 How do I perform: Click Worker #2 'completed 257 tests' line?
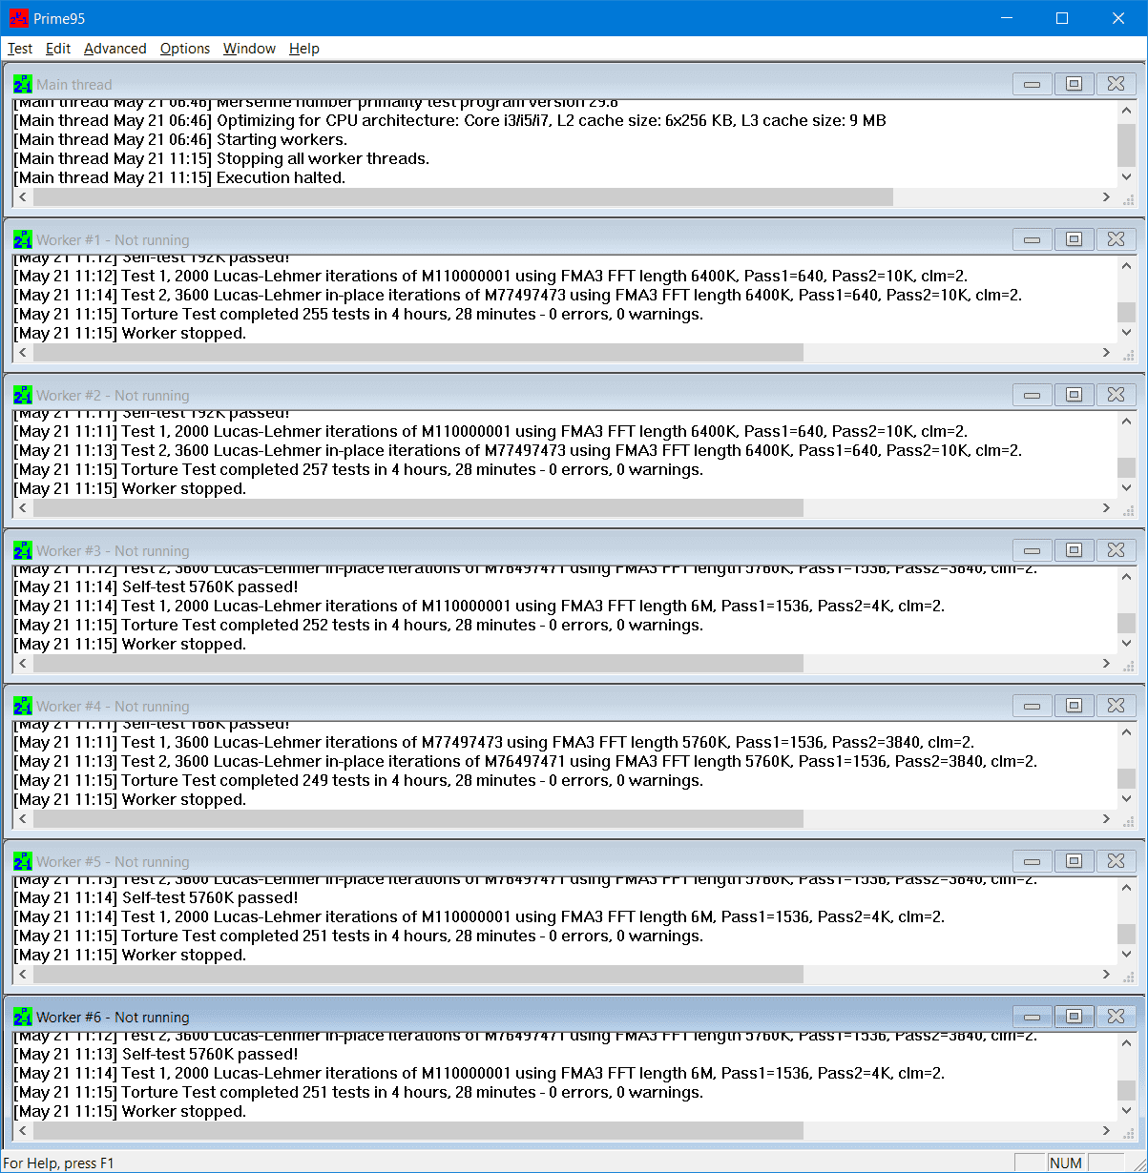pyautogui.click(x=359, y=469)
